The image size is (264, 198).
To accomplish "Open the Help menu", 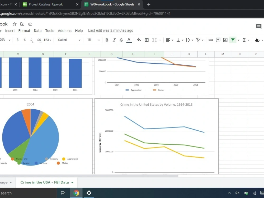I will 79,31.
